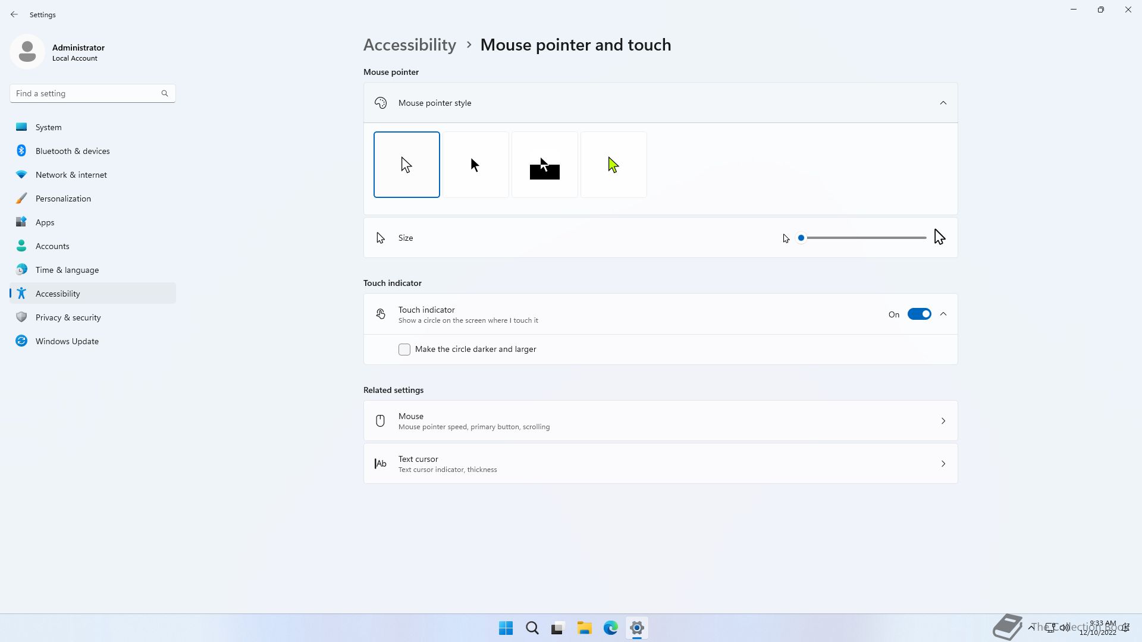Screen dimensions: 1142x642
Task: Select the black mouse pointer style
Action: point(476,165)
